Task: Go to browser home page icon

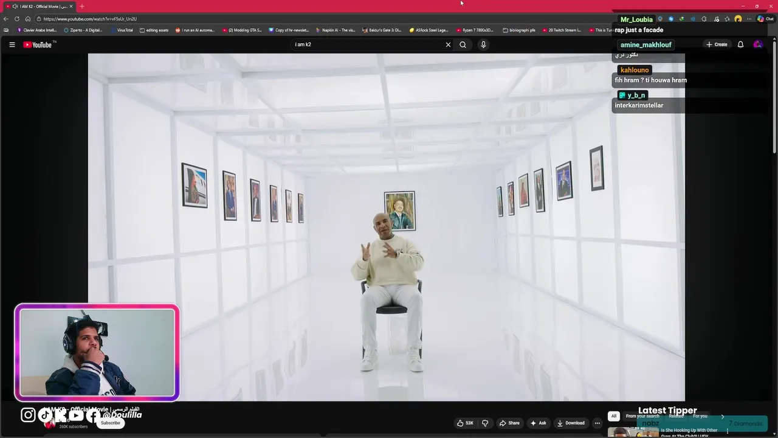Action: 27,19
